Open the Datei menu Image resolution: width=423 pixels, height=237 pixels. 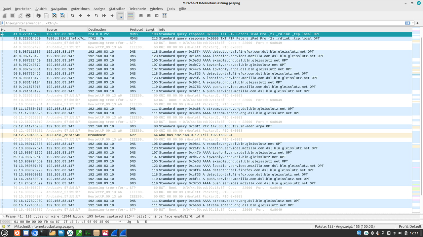7,9
